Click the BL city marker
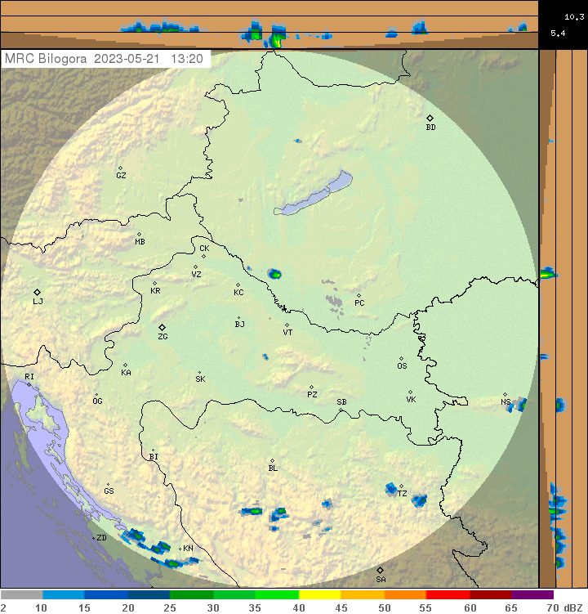The image size is (588, 614). coord(272,460)
